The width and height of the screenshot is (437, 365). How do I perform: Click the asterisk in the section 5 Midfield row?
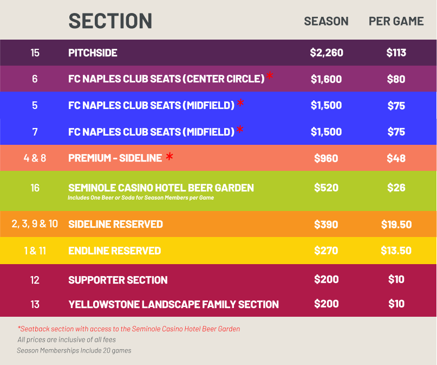coord(240,103)
